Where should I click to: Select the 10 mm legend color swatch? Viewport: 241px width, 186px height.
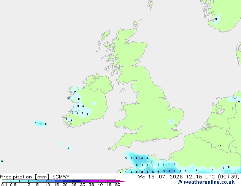tap(51, 181)
